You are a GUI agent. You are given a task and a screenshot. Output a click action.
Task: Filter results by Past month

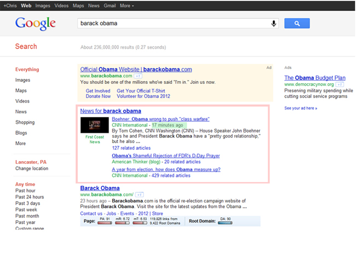coord(27,216)
